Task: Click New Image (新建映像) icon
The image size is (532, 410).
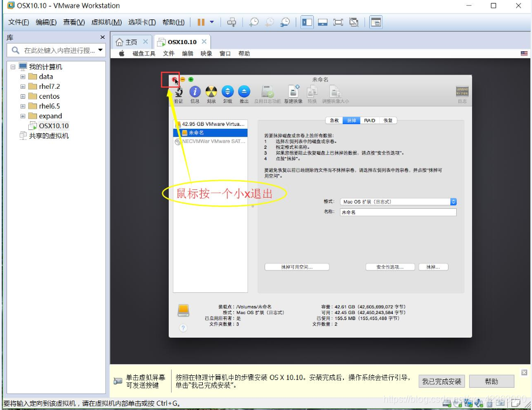Action: pos(293,91)
